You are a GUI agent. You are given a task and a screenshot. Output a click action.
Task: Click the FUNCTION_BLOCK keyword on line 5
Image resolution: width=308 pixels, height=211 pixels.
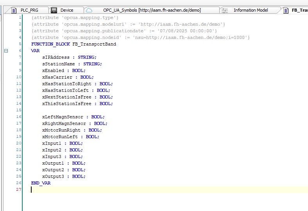[50, 44]
